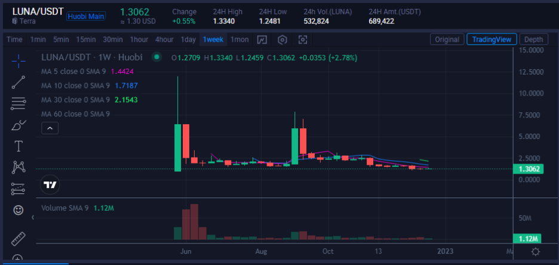
Task: Select the text annotation tool
Action: (19, 146)
